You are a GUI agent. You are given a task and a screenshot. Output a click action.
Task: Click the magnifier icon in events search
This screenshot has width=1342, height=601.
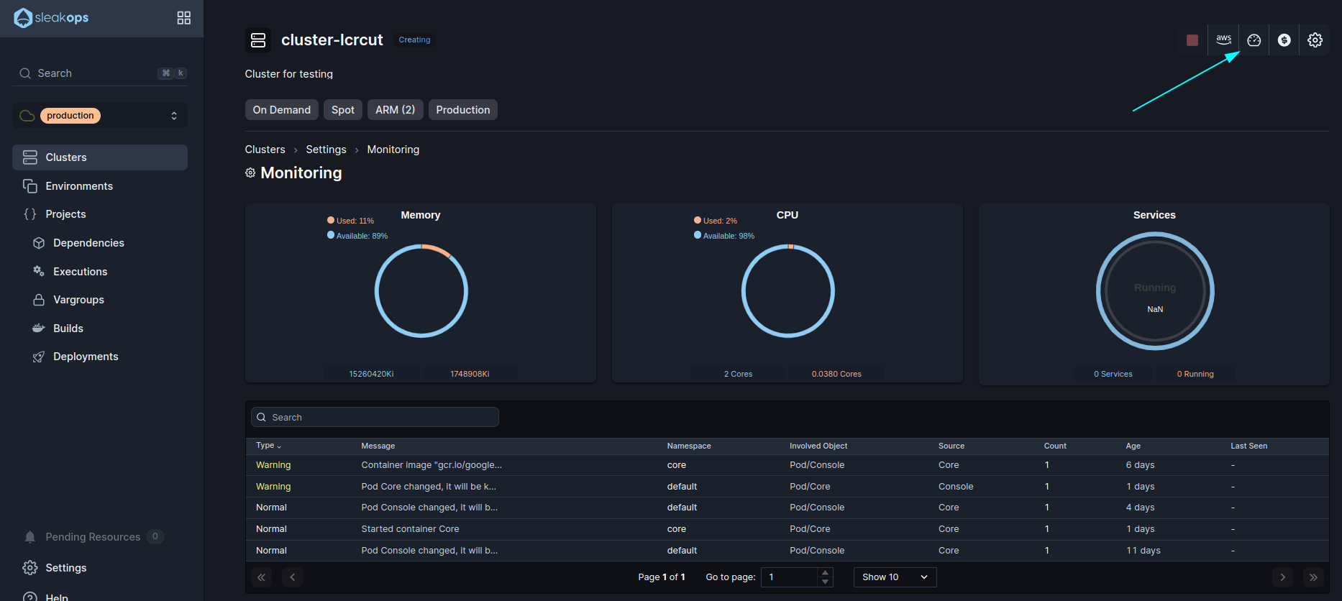coord(262,418)
